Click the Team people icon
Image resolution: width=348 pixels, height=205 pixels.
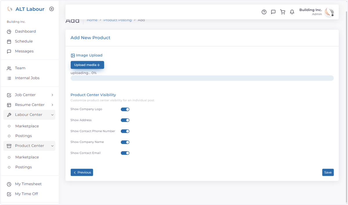click(x=9, y=68)
